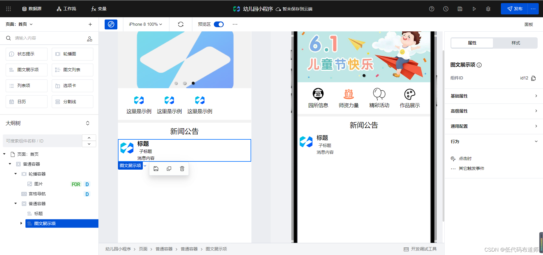543x255 pixels.
Task: Collapse the 轮播容器 tree node
Action: pos(16,174)
